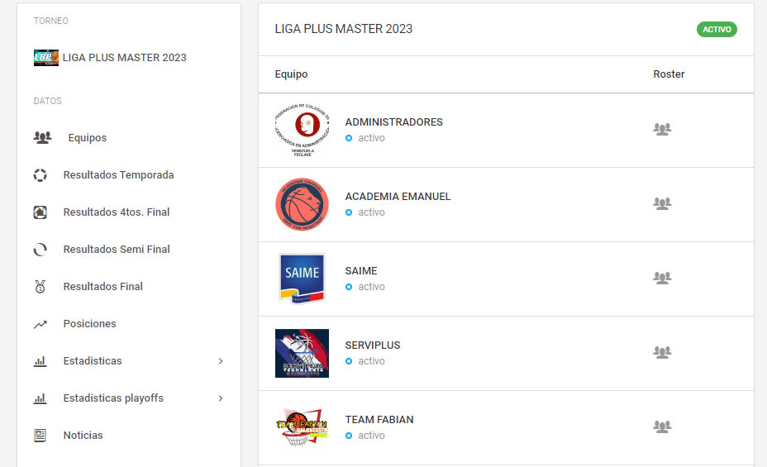Click the medal icon for Resultados Final

tap(40, 287)
